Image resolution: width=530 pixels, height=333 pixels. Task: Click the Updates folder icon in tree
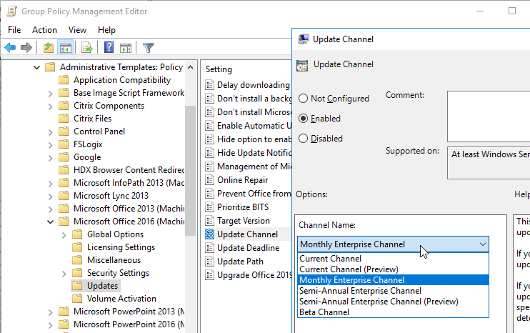(x=77, y=286)
